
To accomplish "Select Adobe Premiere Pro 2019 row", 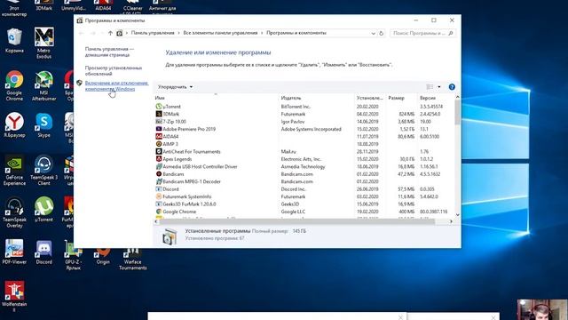I will click(x=304, y=129).
